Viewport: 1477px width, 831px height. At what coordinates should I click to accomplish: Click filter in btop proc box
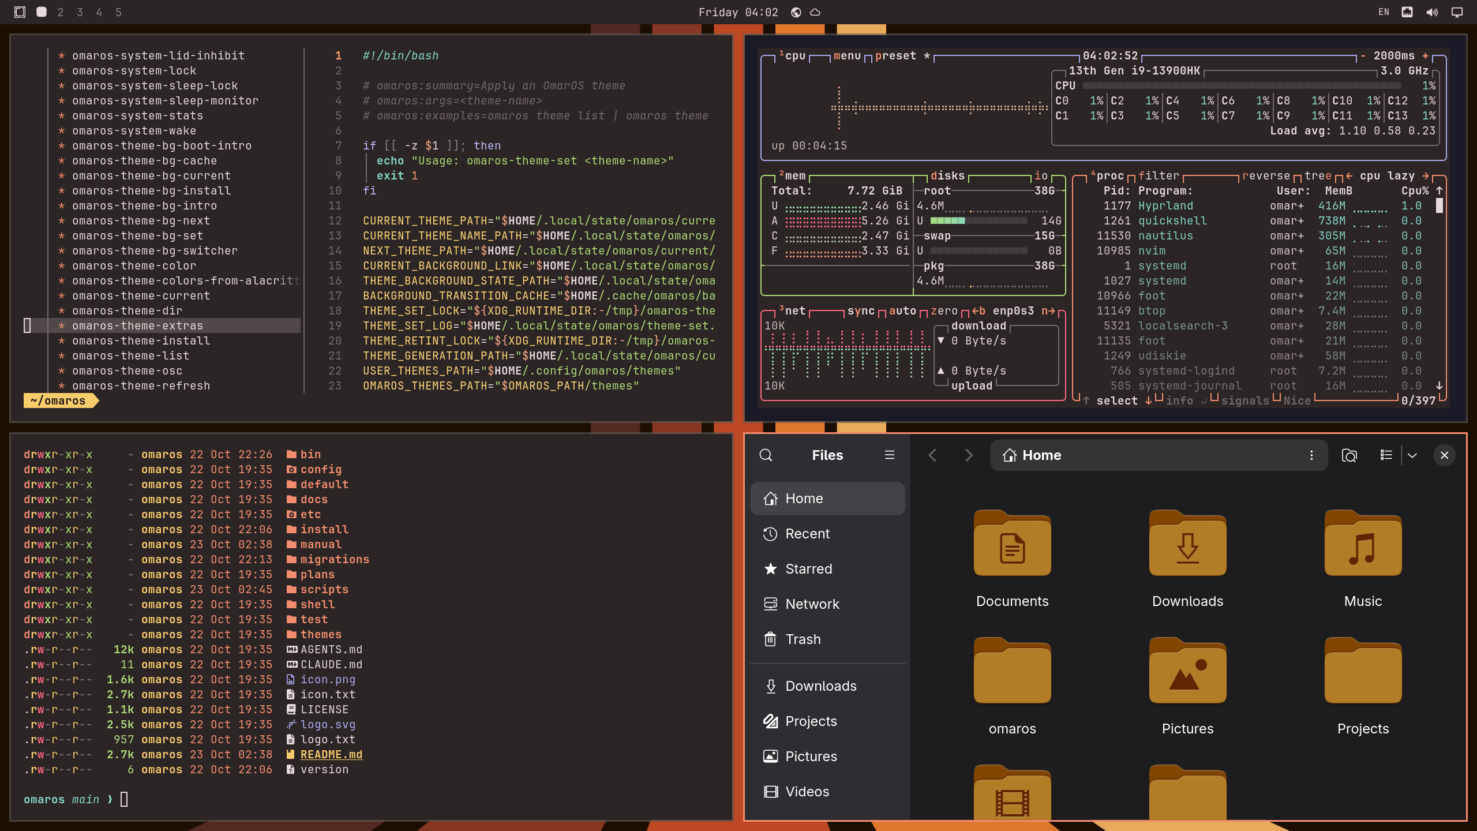click(1159, 176)
